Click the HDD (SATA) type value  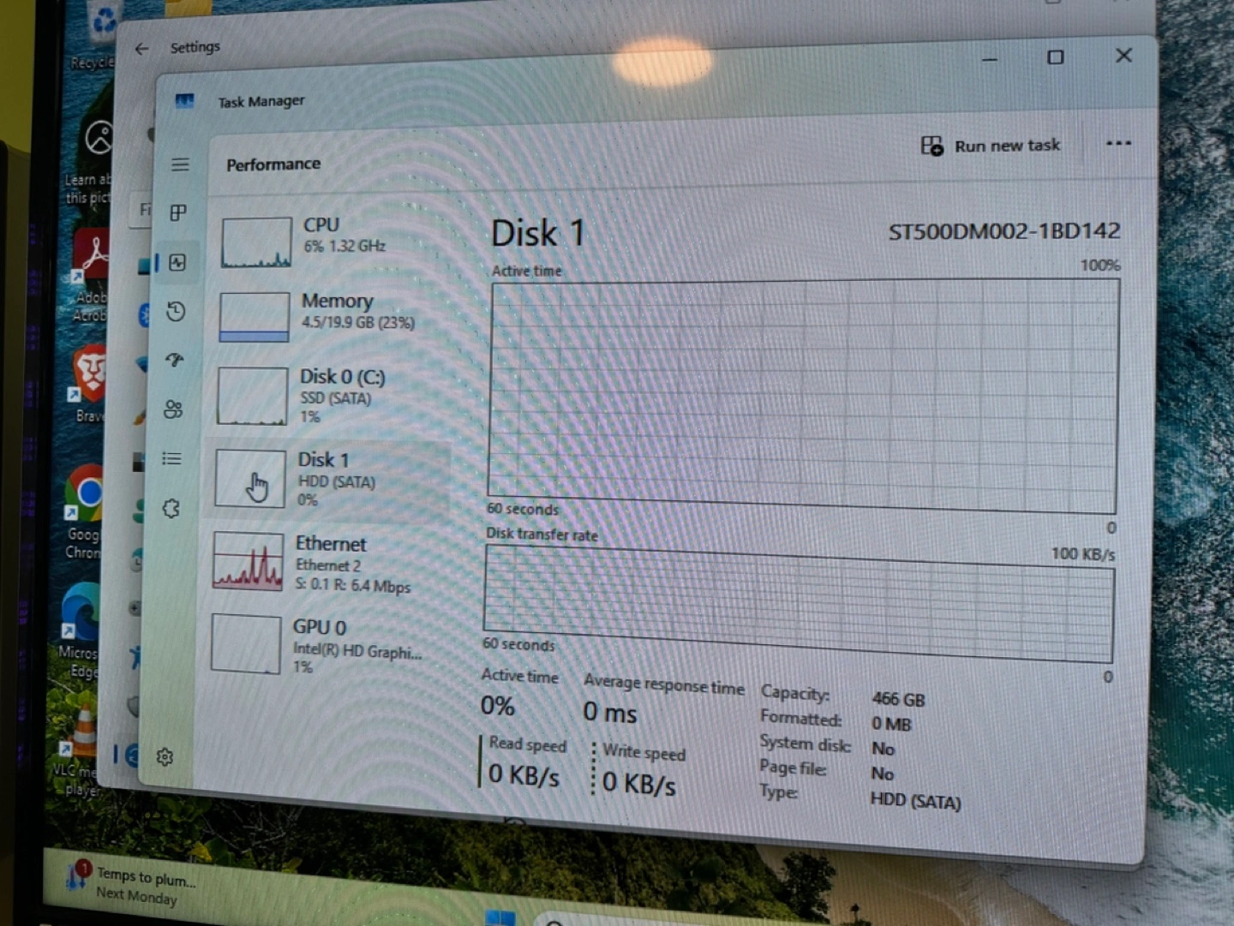pos(915,801)
